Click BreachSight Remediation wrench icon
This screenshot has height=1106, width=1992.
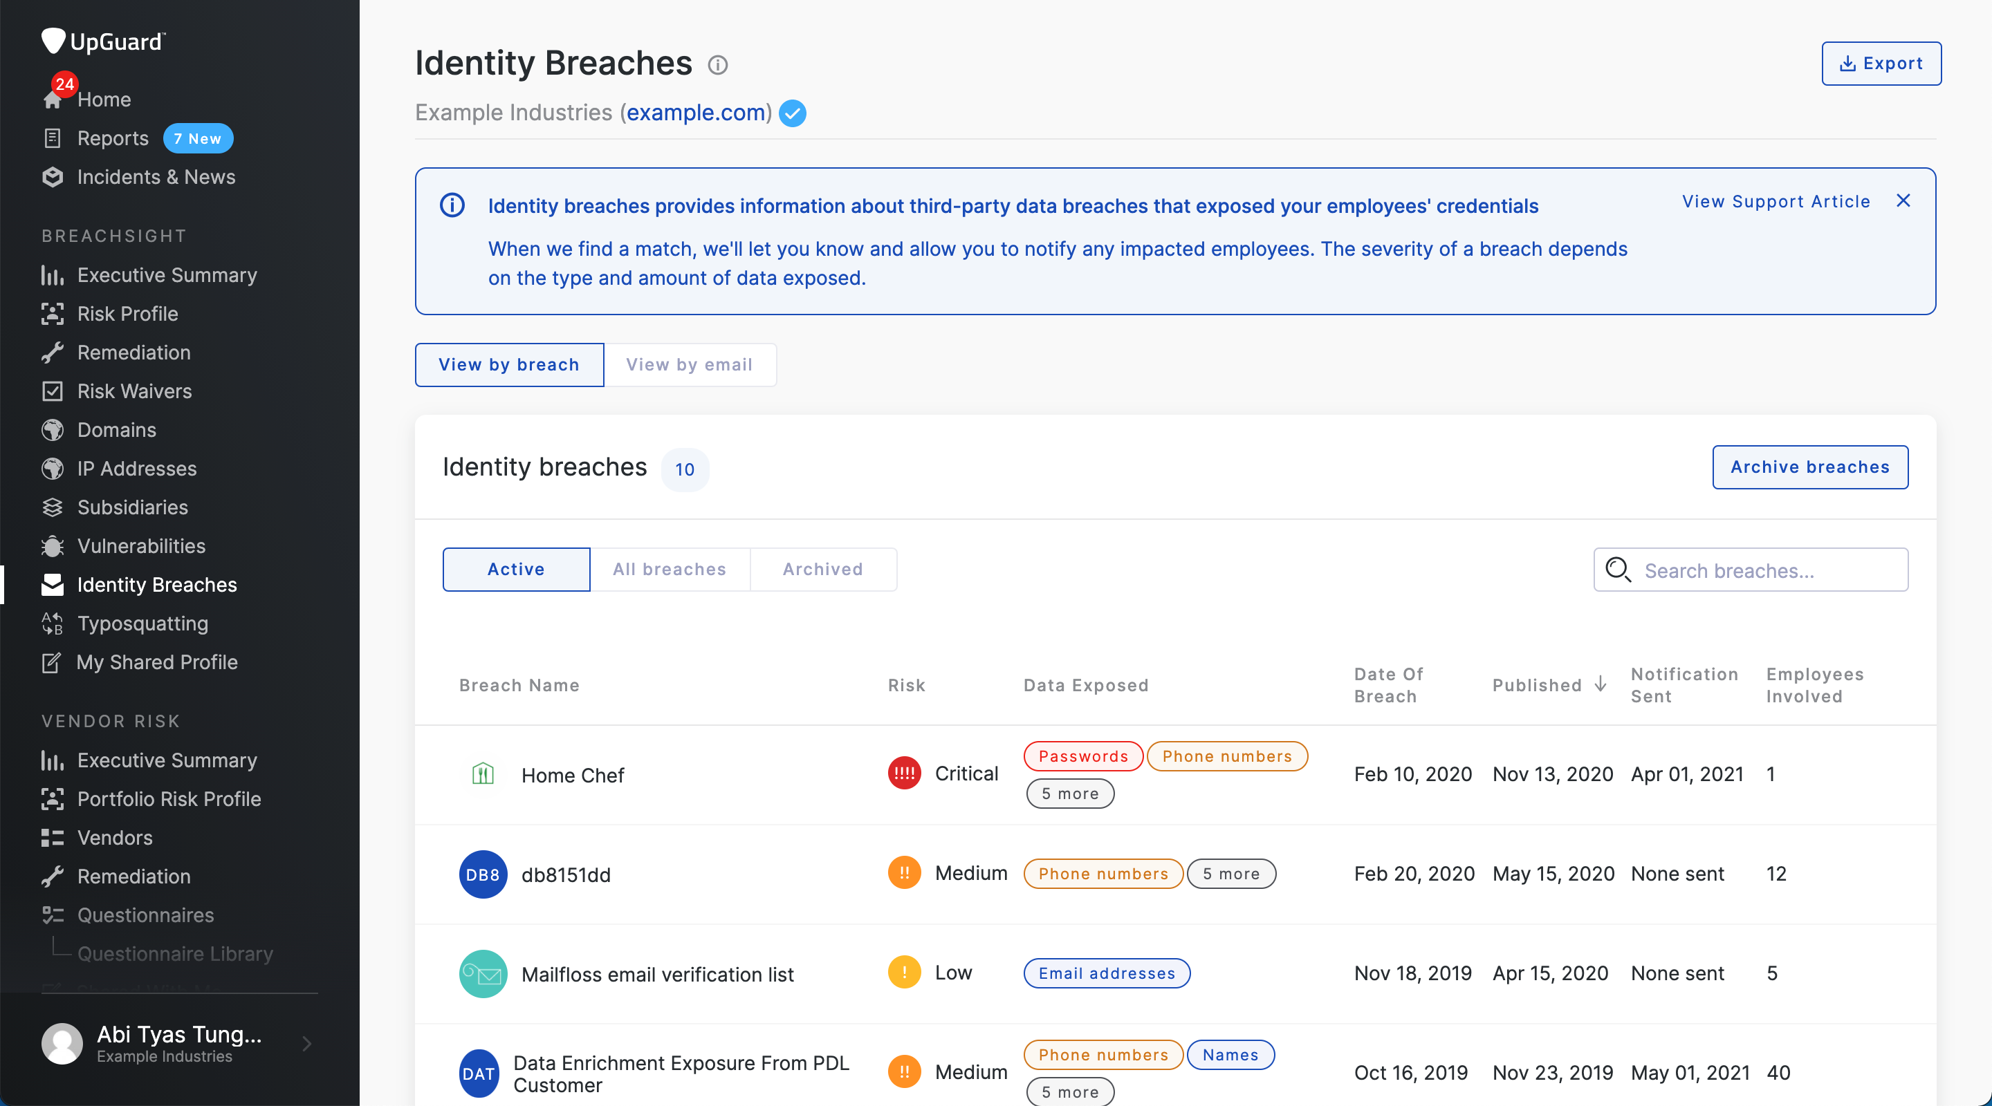(53, 353)
